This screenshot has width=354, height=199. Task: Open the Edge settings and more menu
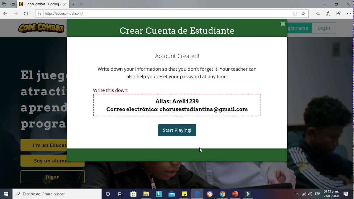pos(348,14)
